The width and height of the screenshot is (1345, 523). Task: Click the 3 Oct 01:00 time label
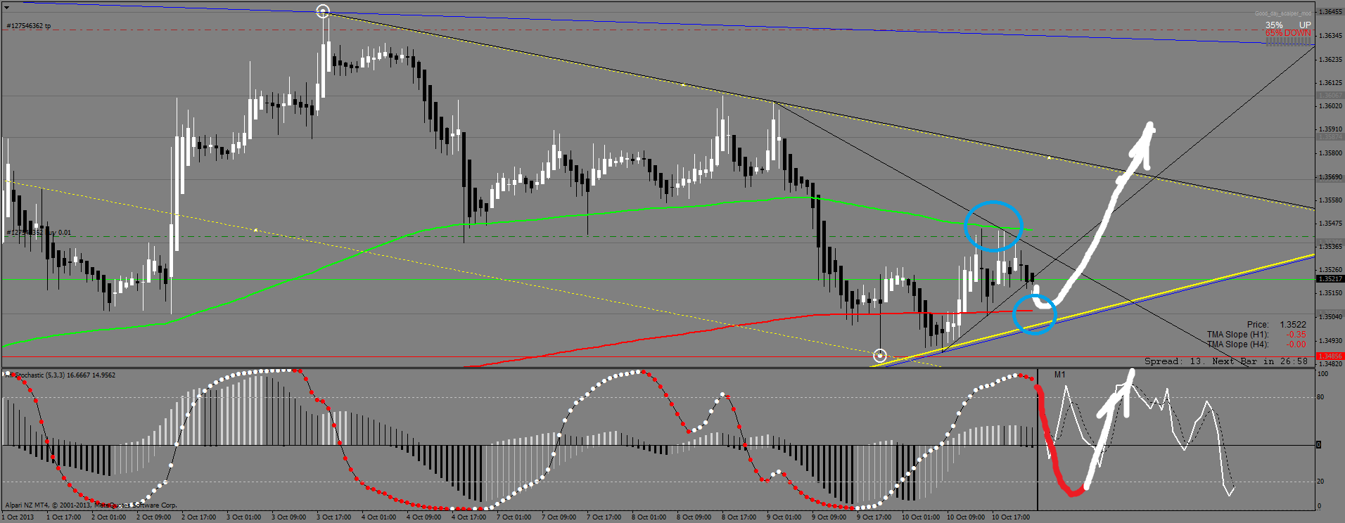coord(243,517)
